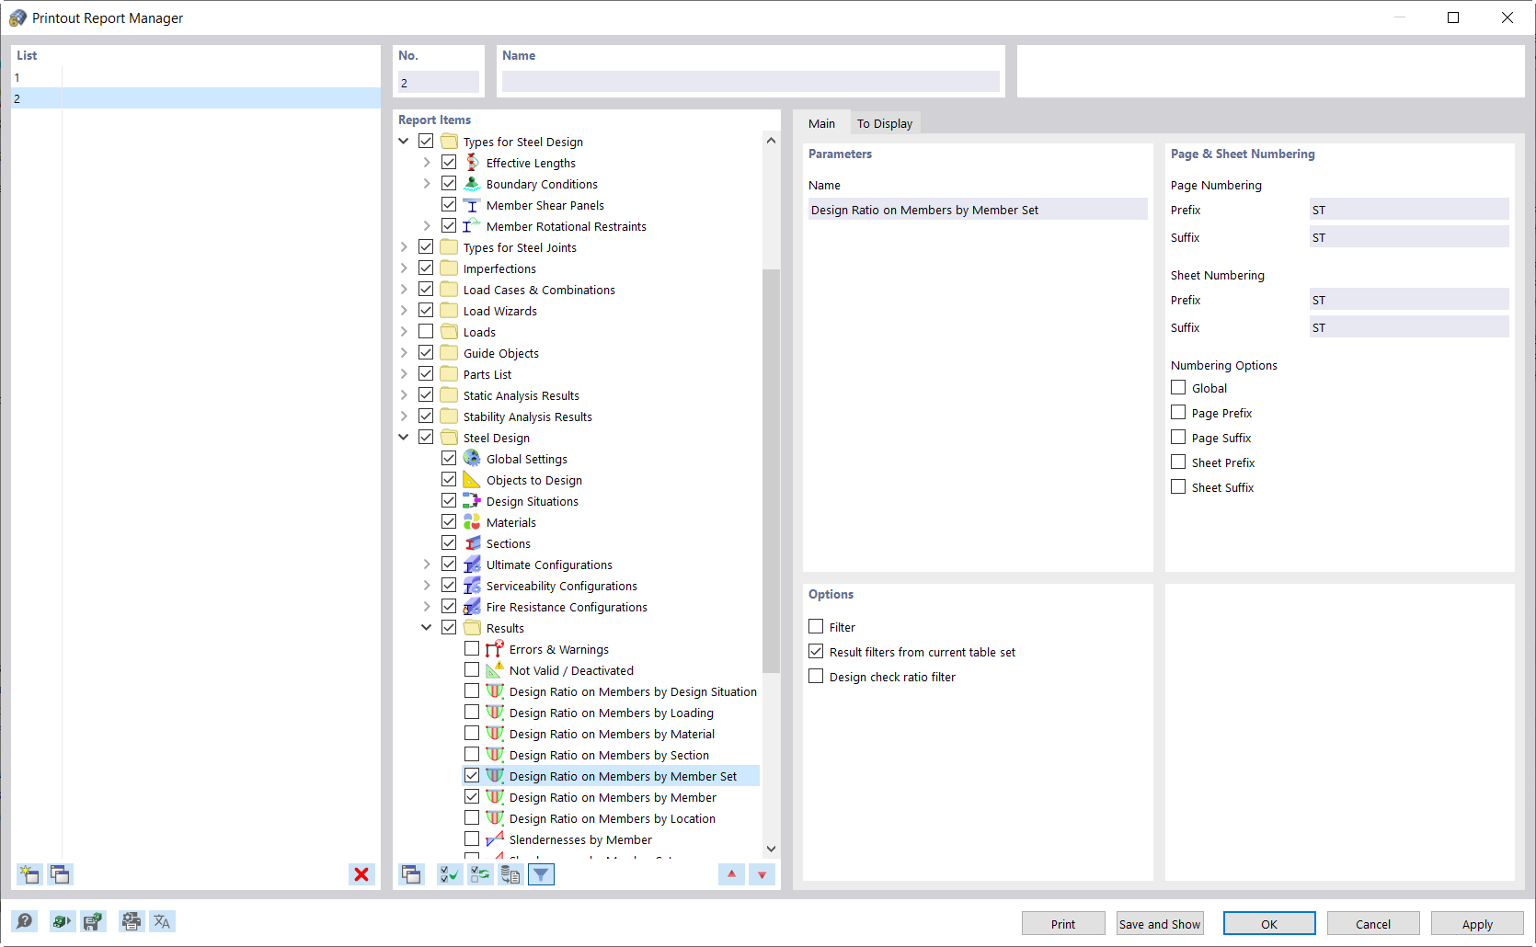Click the database to document icon
The image size is (1536, 947).
(510, 874)
